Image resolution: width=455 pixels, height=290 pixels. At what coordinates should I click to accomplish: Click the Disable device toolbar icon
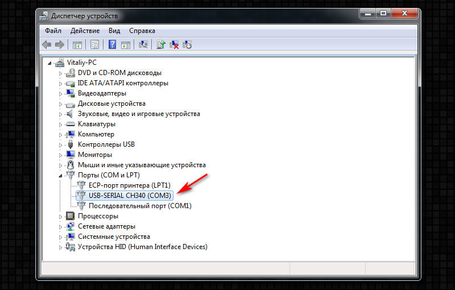point(187,45)
